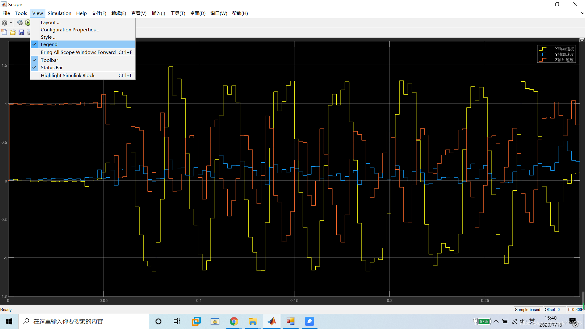The height and width of the screenshot is (329, 585).
Task: Open MATLAB from the taskbar
Action: point(272,321)
